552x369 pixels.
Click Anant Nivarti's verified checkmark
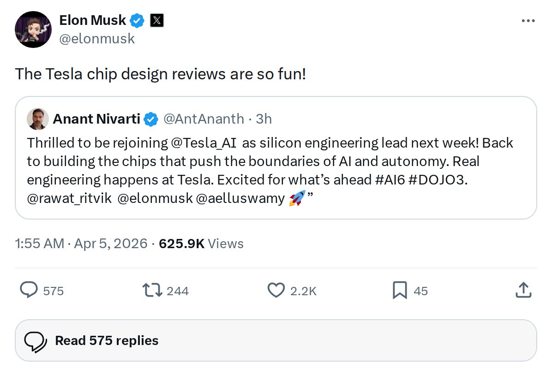(x=150, y=119)
